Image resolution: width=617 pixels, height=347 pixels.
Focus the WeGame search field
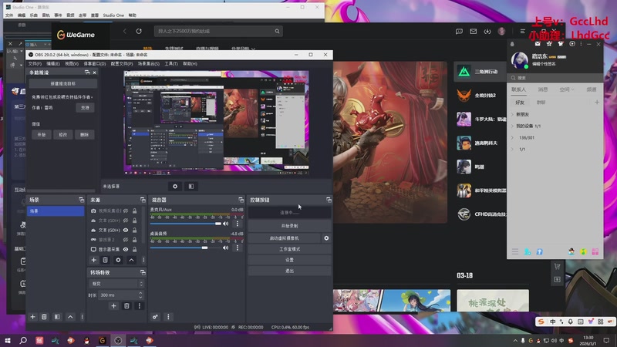(214, 31)
